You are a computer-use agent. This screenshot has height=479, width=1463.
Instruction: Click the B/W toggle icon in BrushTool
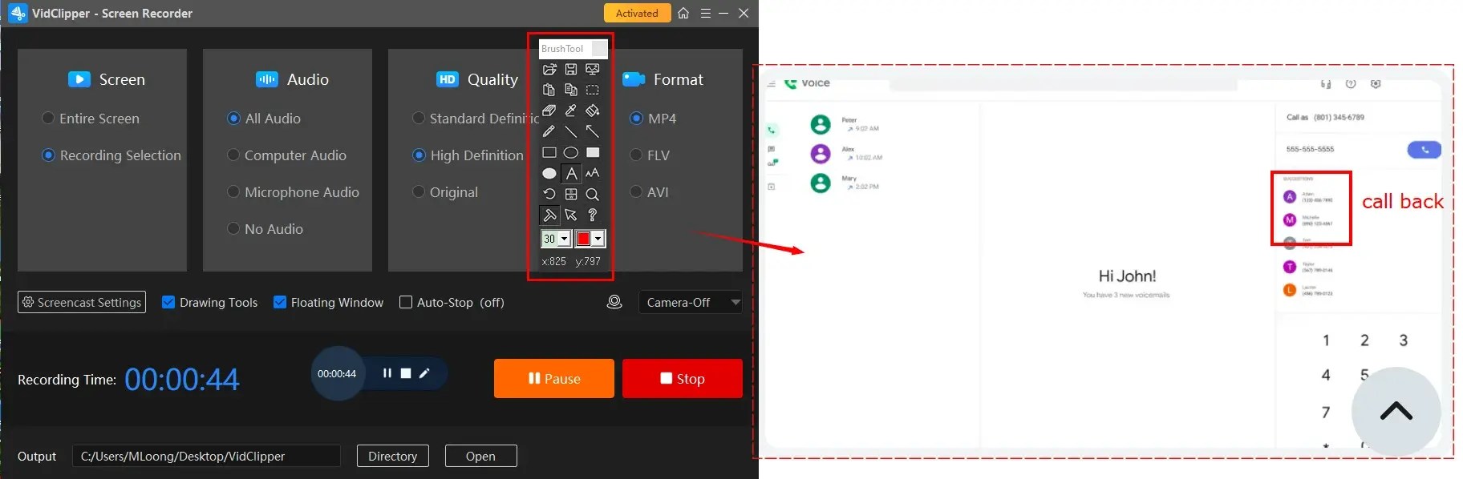click(x=571, y=194)
